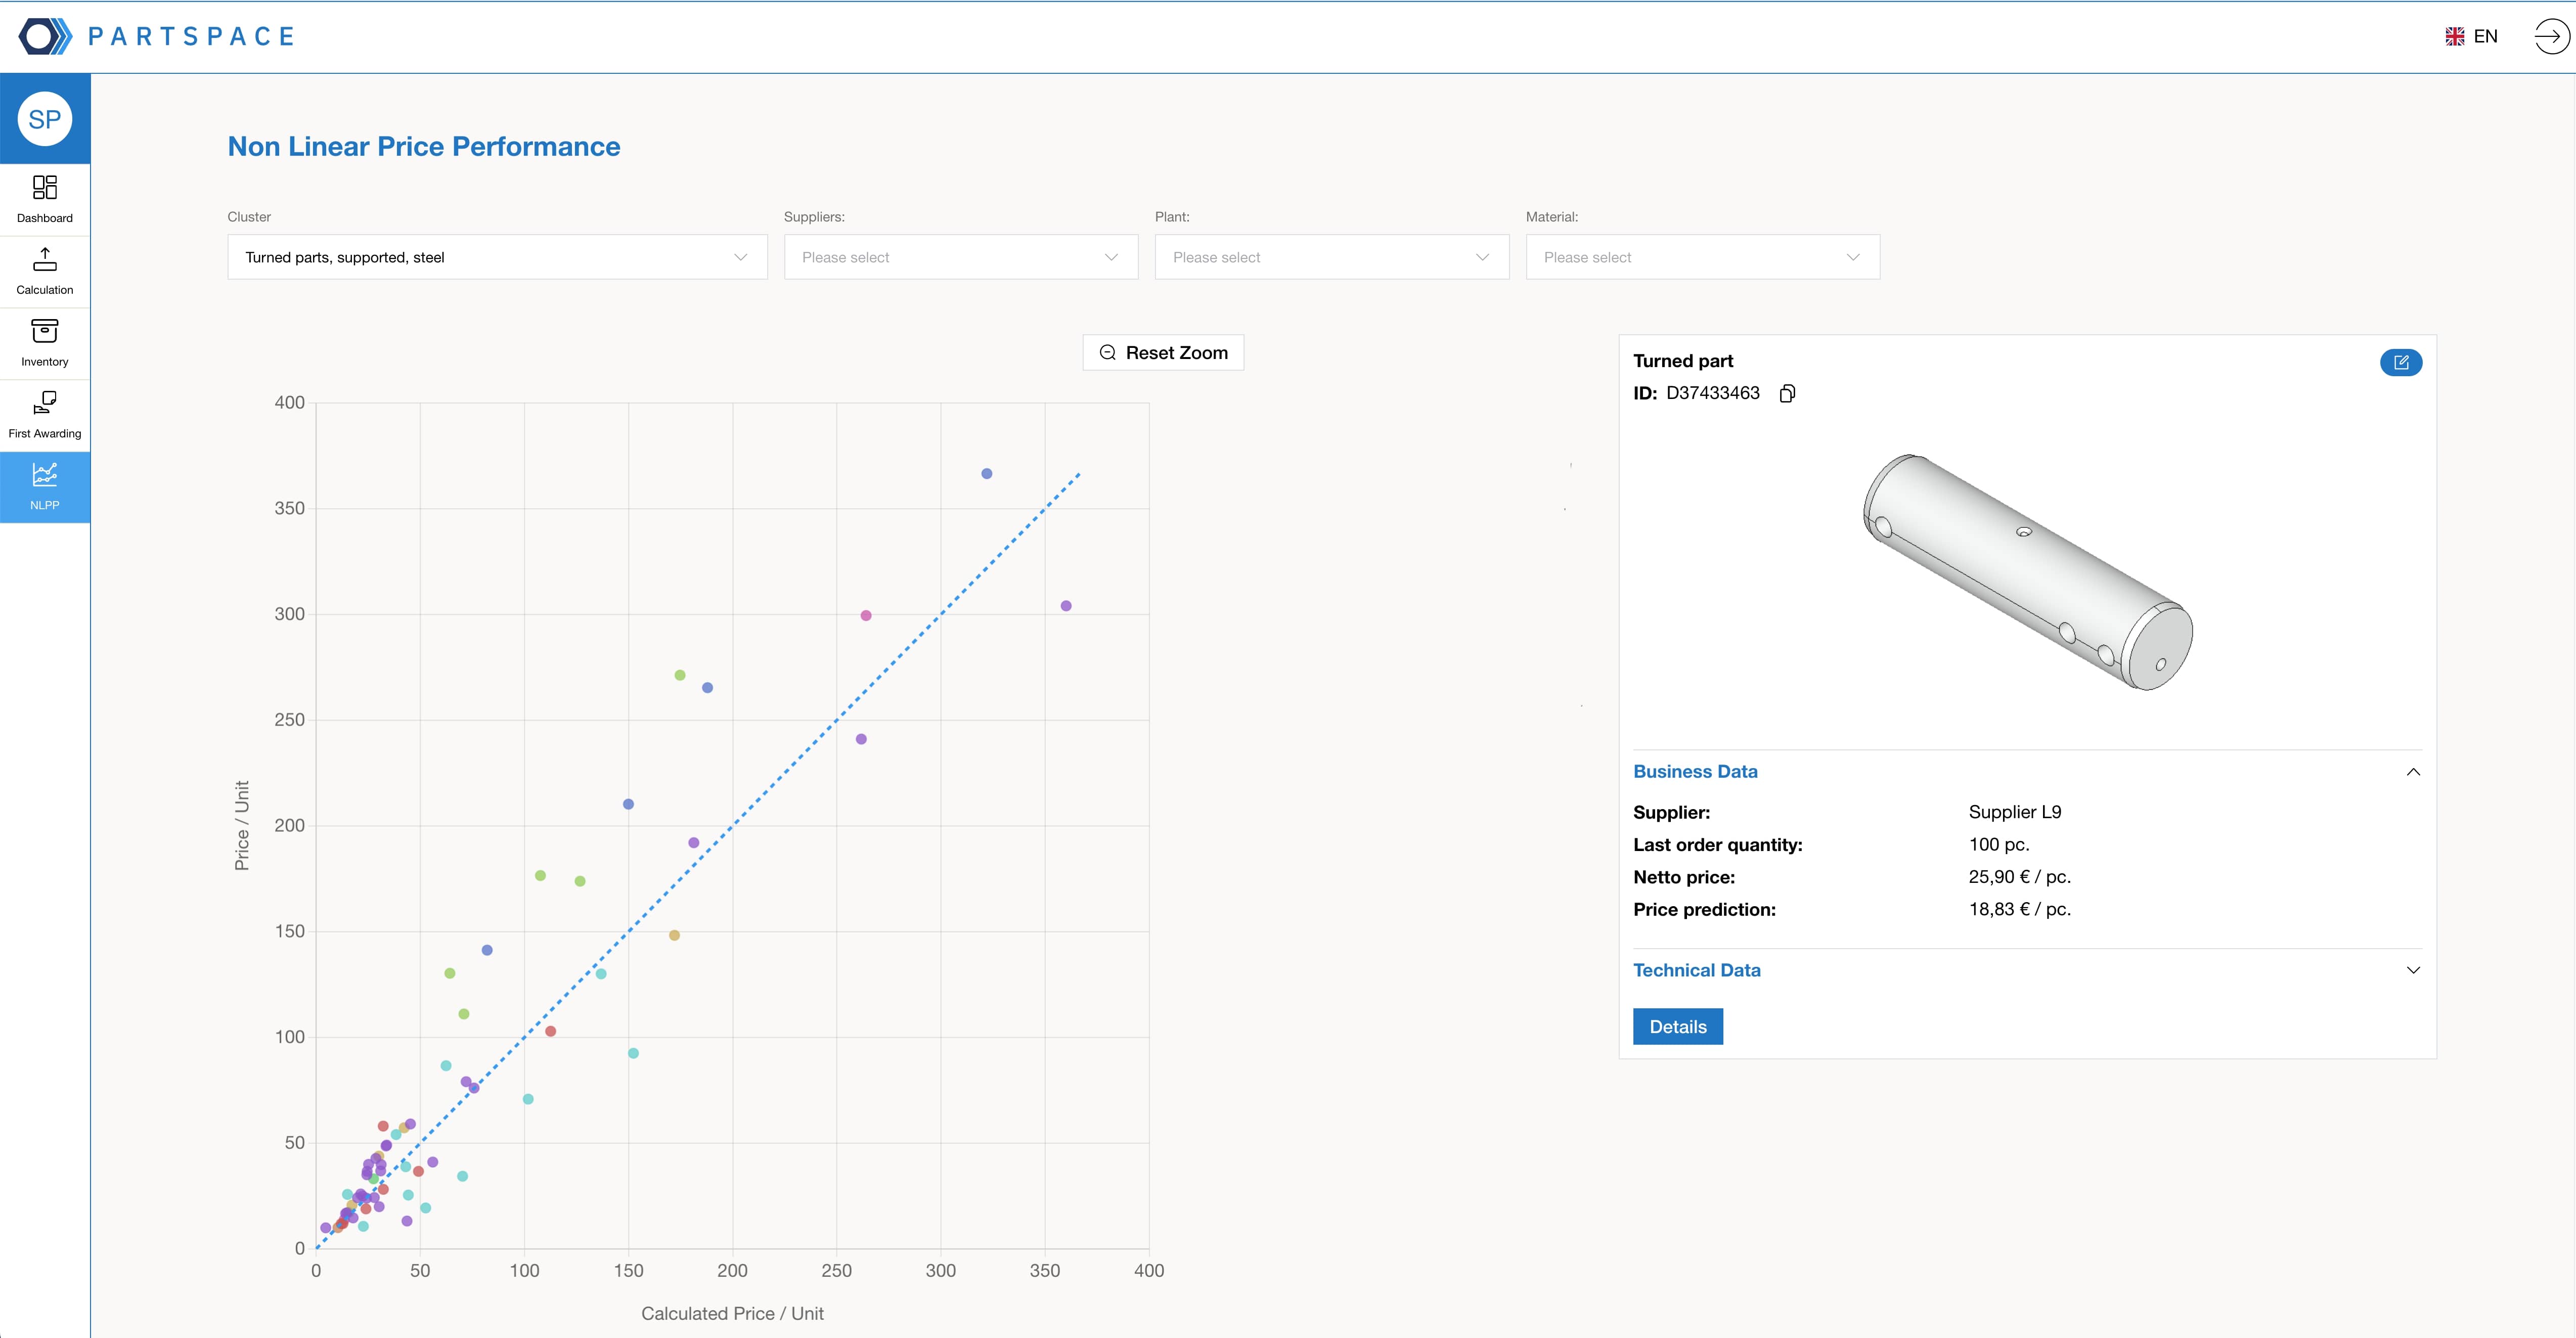The image size is (2576, 1338).
Task: Open the Material dropdown
Action: coord(1702,257)
